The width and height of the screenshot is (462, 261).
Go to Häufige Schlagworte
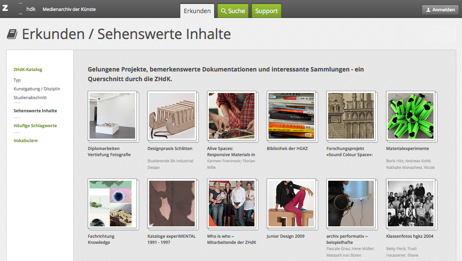pyautogui.click(x=35, y=125)
